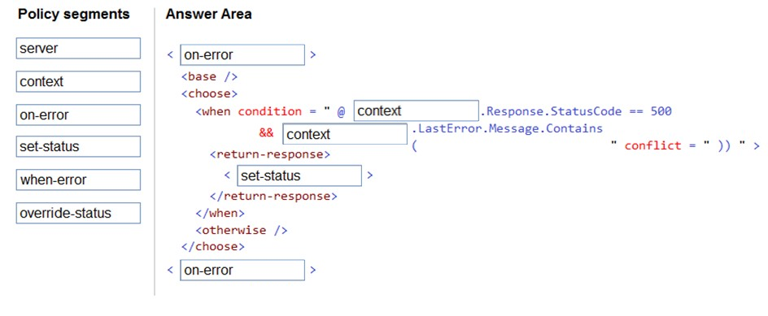Pick the 'override-status' policy segment
Viewport: 768px width, 316px height.
coord(78,213)
